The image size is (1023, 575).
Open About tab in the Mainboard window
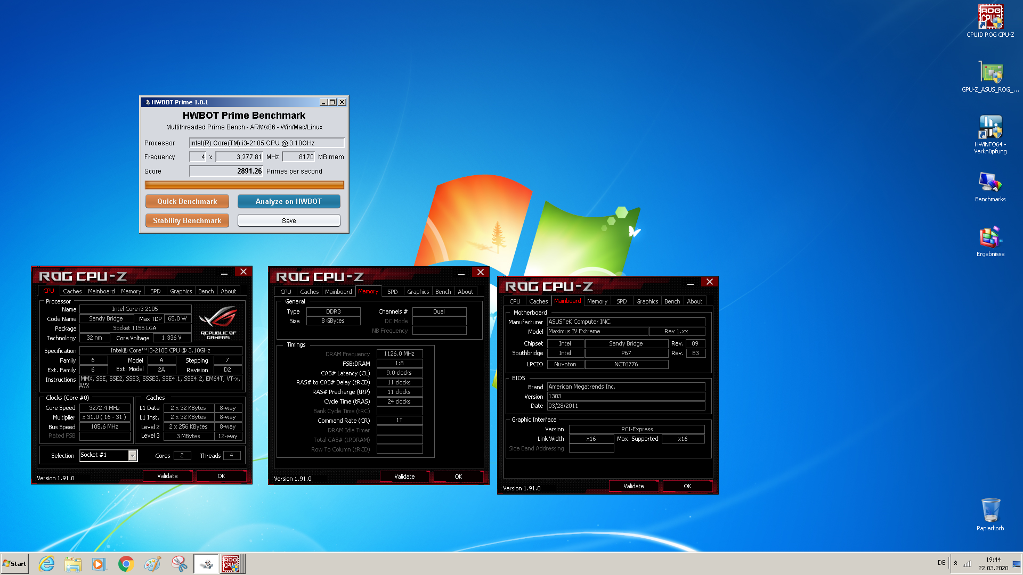tap(695, 301)
